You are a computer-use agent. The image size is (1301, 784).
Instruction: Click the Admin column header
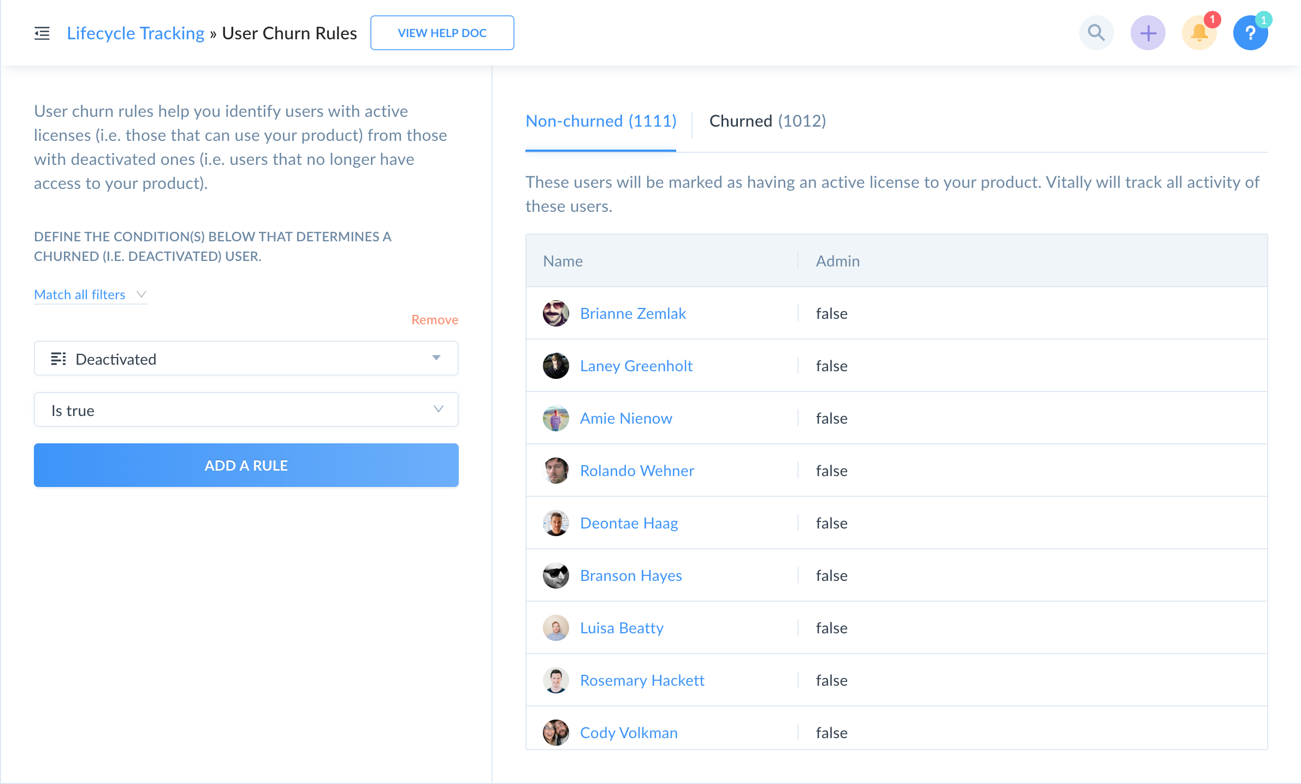(837, 261)
